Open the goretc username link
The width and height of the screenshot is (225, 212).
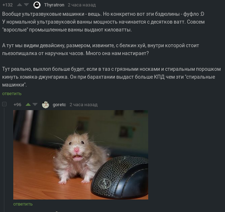coord(59,105)
